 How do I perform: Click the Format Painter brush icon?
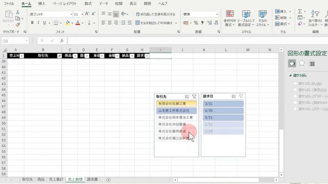point(18,25)
